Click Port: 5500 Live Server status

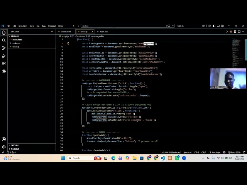point(234,152)
